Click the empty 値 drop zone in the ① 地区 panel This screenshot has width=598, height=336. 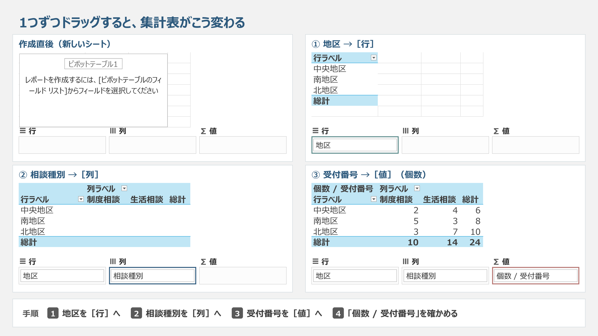pos(536,145)
